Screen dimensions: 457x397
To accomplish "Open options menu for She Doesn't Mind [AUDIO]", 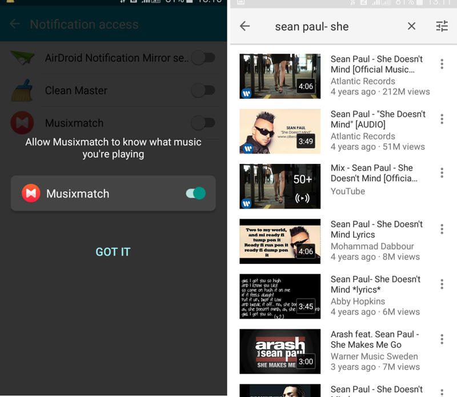I will tap(442, 119).
